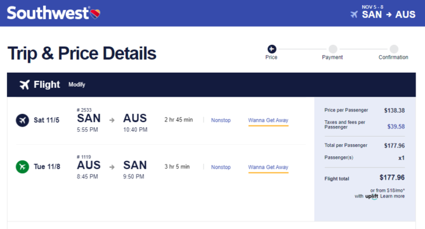
Task: Click the airplane icon beside SAN → AUS header
Action: [354, 15]
